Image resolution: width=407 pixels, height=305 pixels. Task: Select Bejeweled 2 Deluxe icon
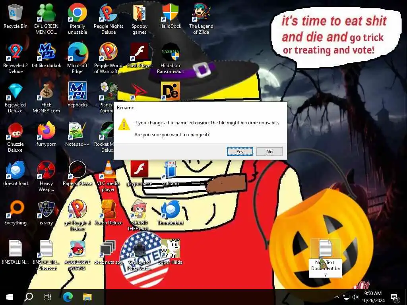pos(16,59)
